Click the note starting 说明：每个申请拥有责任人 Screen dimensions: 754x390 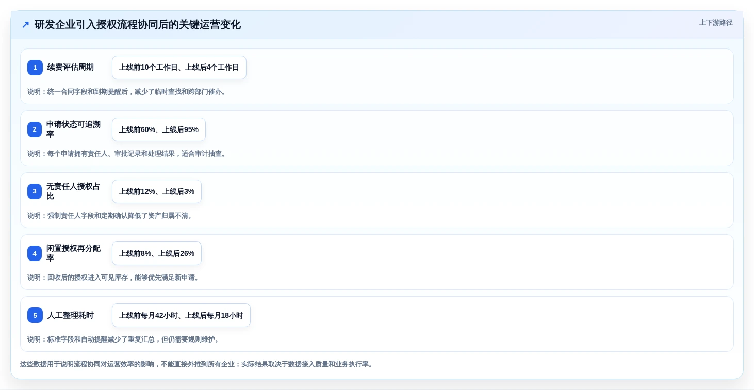tap(128, 154)
